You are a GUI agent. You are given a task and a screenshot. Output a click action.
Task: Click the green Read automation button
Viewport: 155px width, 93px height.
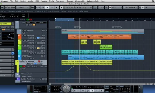pyautogui.click(x=21, y=66)
